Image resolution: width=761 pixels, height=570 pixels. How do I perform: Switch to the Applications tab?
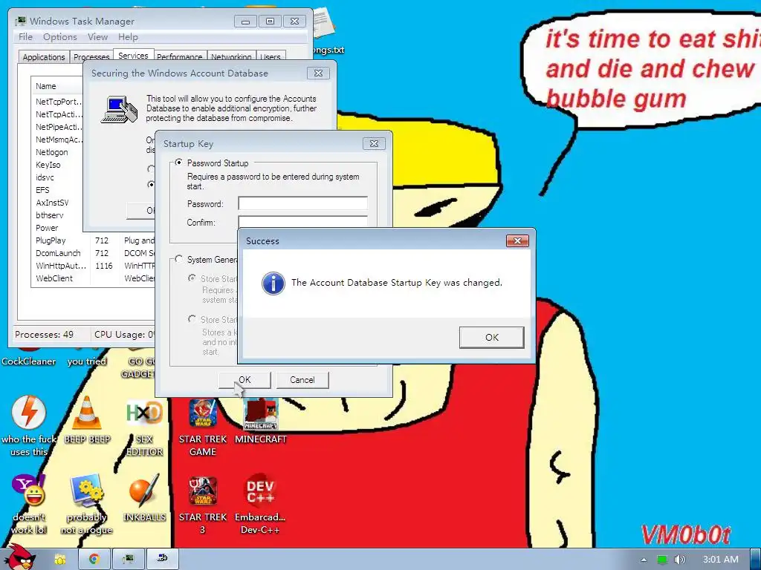click(x=44, y=57)
